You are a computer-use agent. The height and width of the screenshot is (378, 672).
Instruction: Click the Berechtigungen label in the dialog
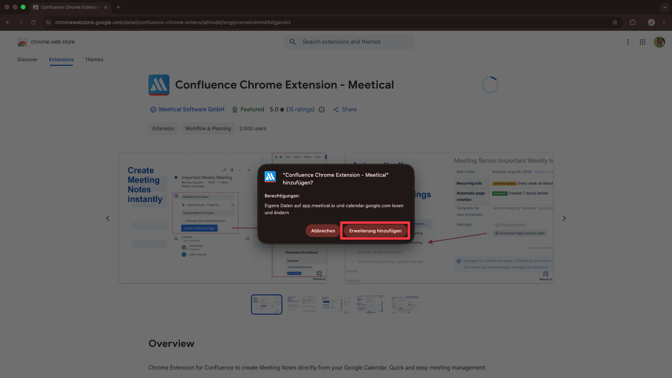pyautogui.click(x=282, y=196)
